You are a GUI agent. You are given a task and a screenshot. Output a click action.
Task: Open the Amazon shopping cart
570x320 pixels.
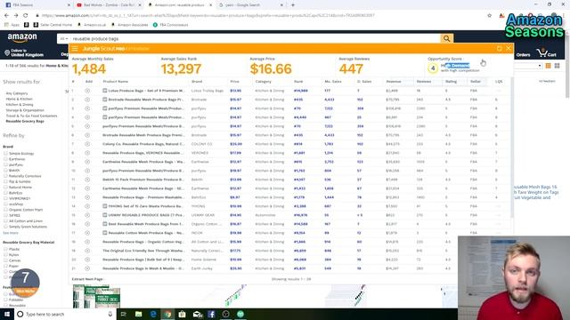pyautogui.click(x=547, y=53)
